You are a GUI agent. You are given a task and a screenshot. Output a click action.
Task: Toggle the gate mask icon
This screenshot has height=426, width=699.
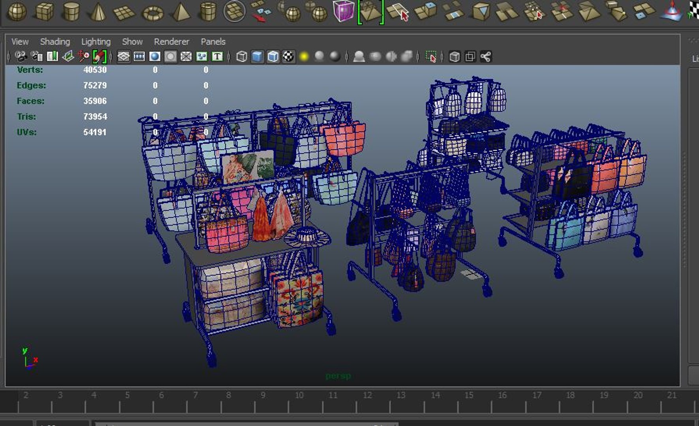(171, 56)
